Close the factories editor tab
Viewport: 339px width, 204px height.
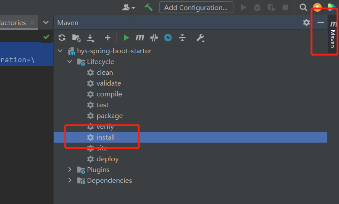32,22
